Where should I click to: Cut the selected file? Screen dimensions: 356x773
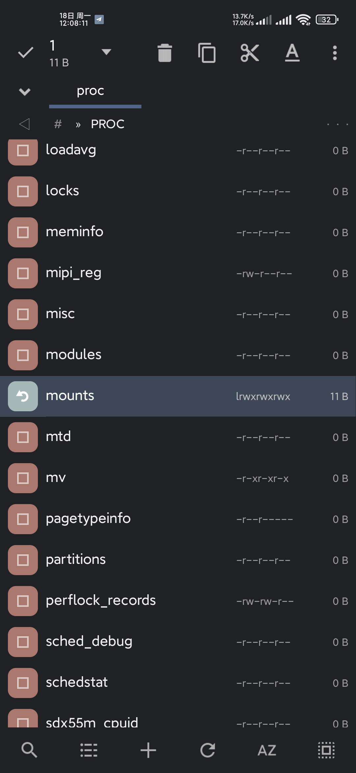[250, 53]
